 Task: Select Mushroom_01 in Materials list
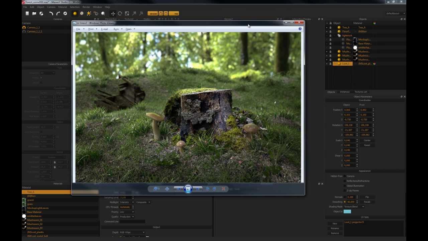point(35,220)
